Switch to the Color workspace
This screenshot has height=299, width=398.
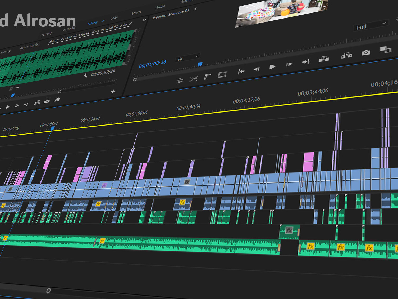click(114, 18)
